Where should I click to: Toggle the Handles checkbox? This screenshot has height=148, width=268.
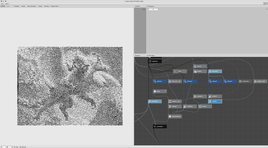click(13, 6)
